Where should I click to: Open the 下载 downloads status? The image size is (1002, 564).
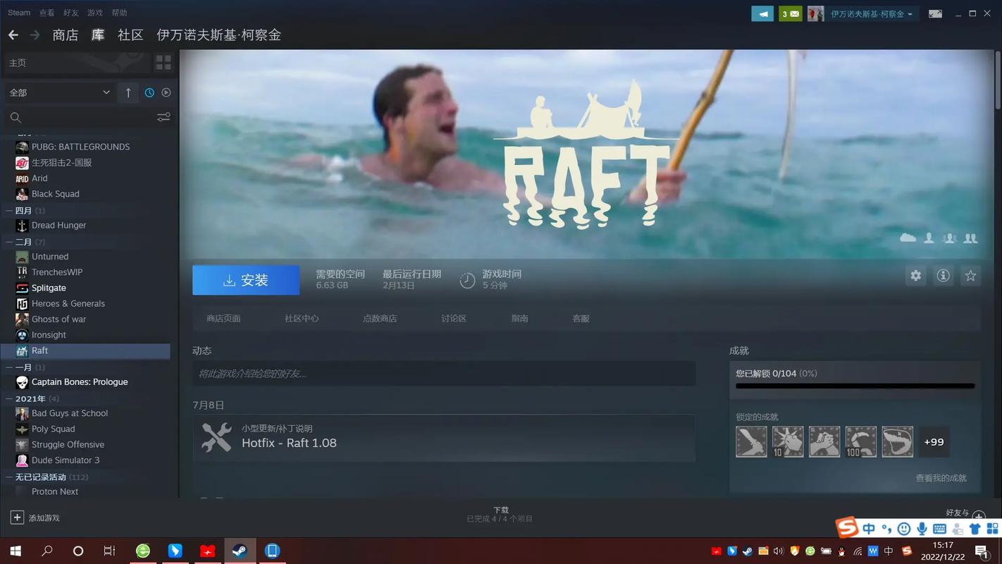(x=500, y=514)
